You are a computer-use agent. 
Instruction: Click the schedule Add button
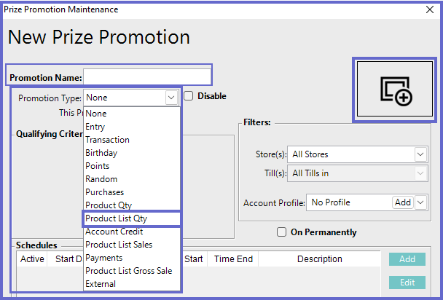pyautogui.click(x=407, y=259)
